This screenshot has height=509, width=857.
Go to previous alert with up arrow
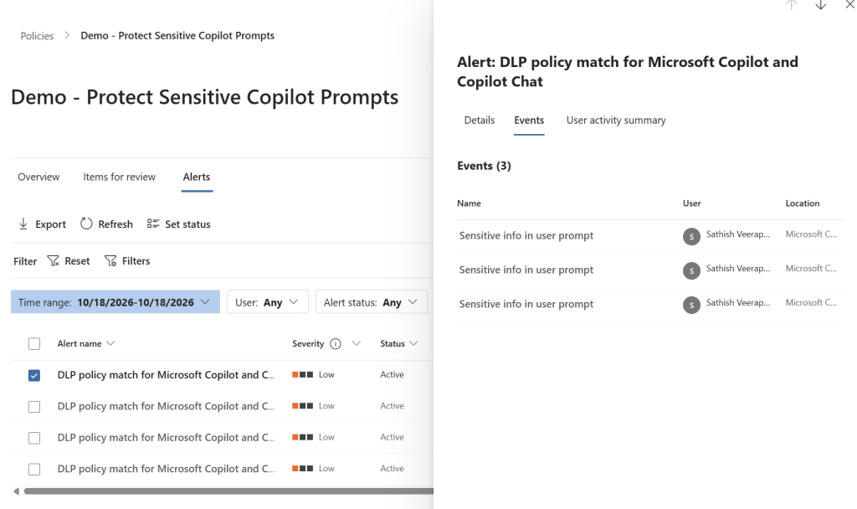[x=792, y=4]
